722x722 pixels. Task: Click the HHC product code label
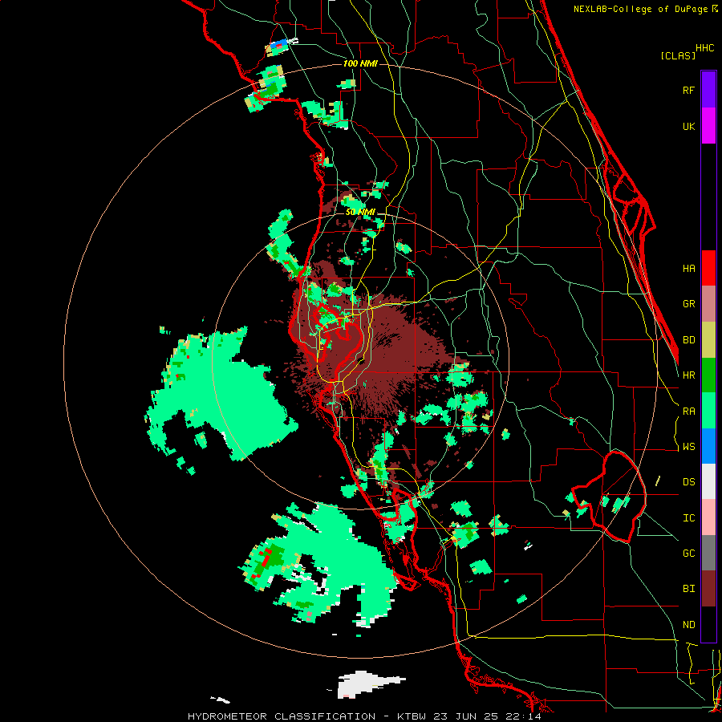(704, 48)
